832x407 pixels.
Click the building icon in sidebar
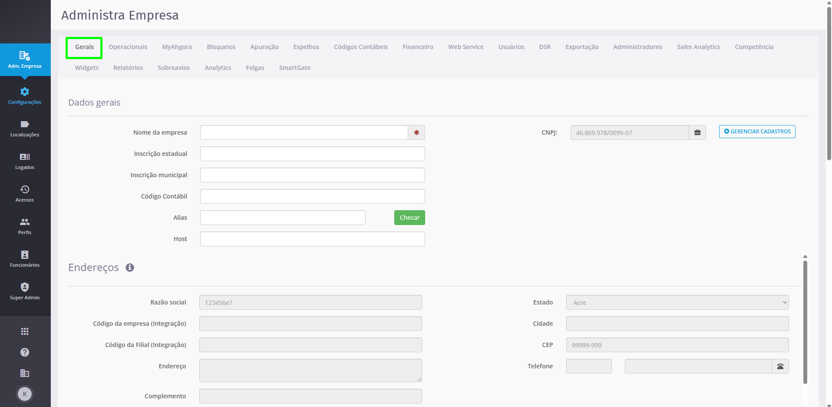pyautogui.click(x=25, y=373)
